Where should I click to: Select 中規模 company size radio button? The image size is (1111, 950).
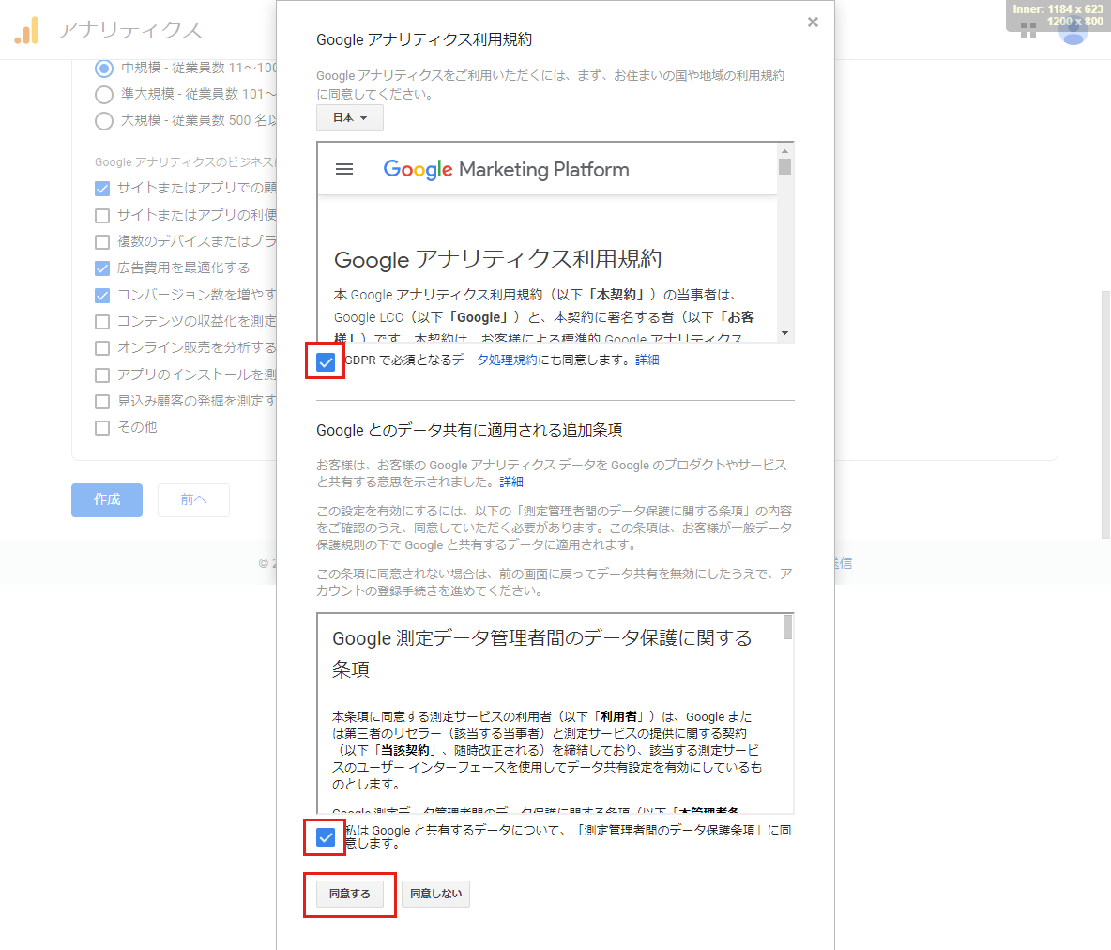click(104, 69)
